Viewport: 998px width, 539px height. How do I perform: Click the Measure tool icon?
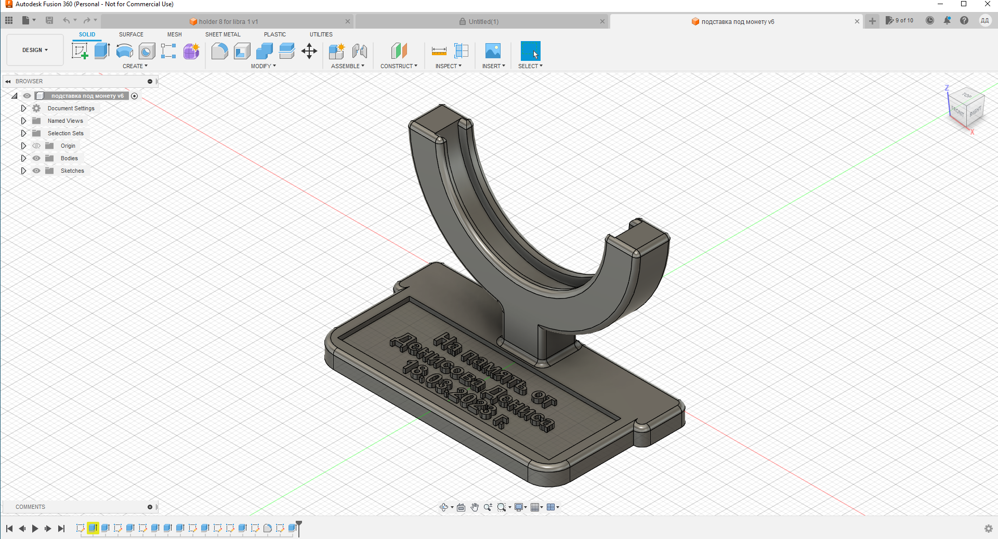point(439,51)
